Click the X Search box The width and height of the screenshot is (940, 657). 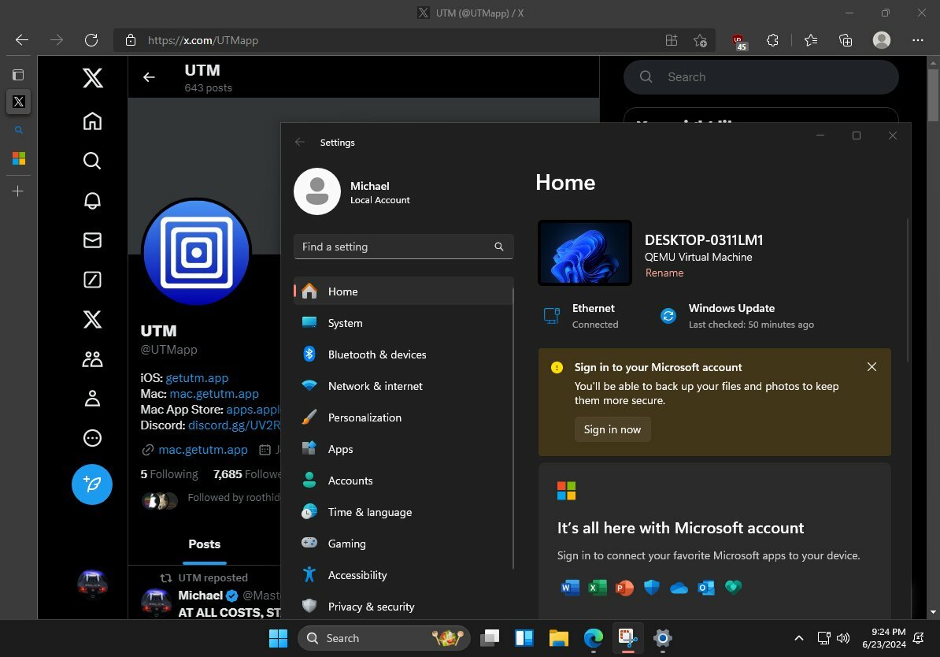pyautogui.click(x=761, y=76)
